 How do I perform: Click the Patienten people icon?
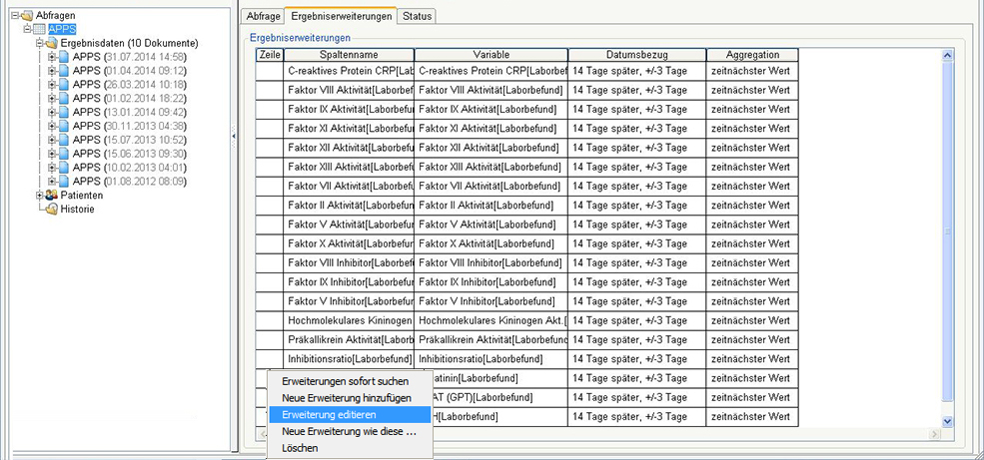51,196
